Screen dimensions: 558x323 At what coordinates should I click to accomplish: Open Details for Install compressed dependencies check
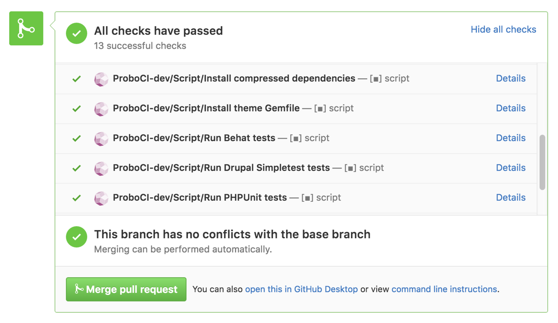511,79
